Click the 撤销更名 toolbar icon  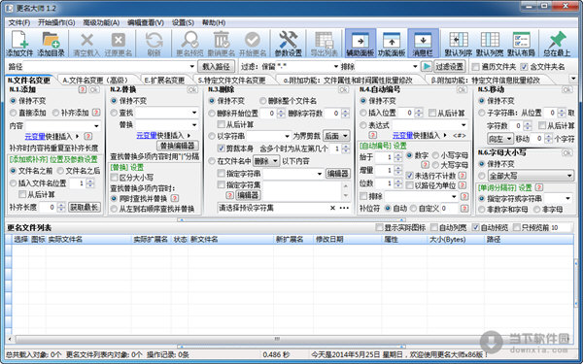(222, 44)
